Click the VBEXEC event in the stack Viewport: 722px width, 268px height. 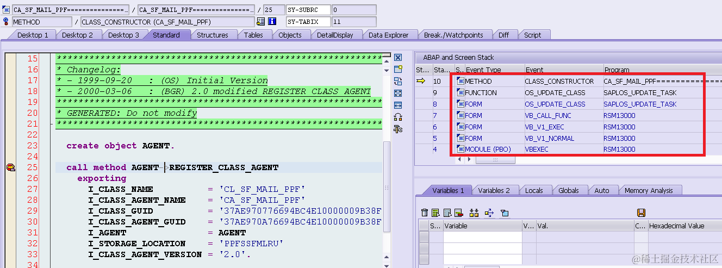[536, 149]
